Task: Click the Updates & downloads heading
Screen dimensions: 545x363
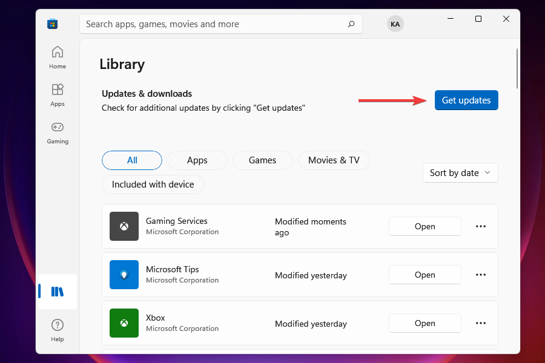Action: click(x=147, y=94)
